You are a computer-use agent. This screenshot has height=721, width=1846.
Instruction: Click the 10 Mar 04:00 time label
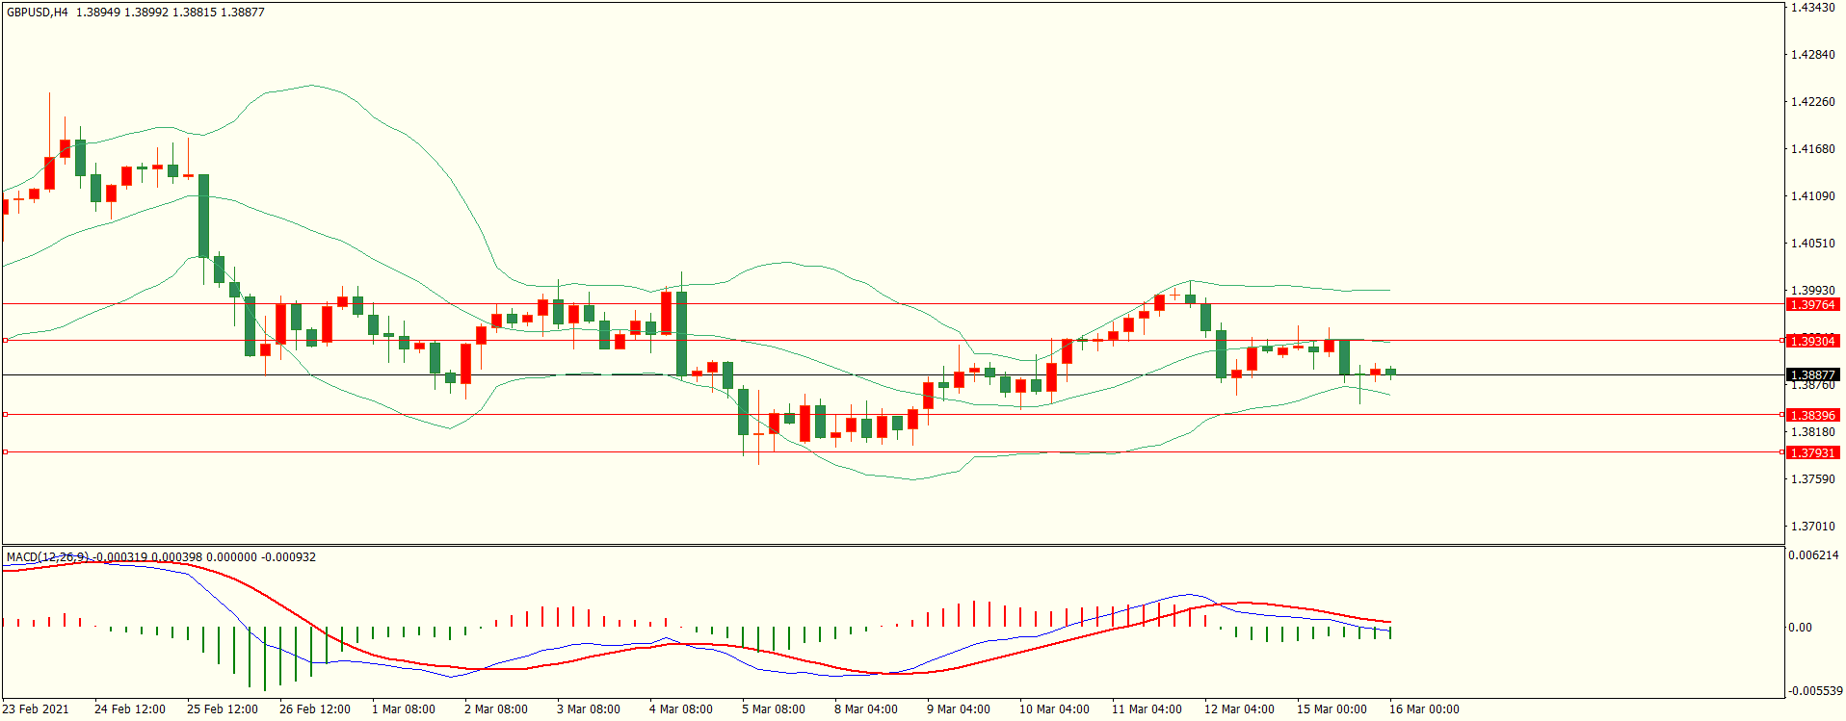[1055, 709]
